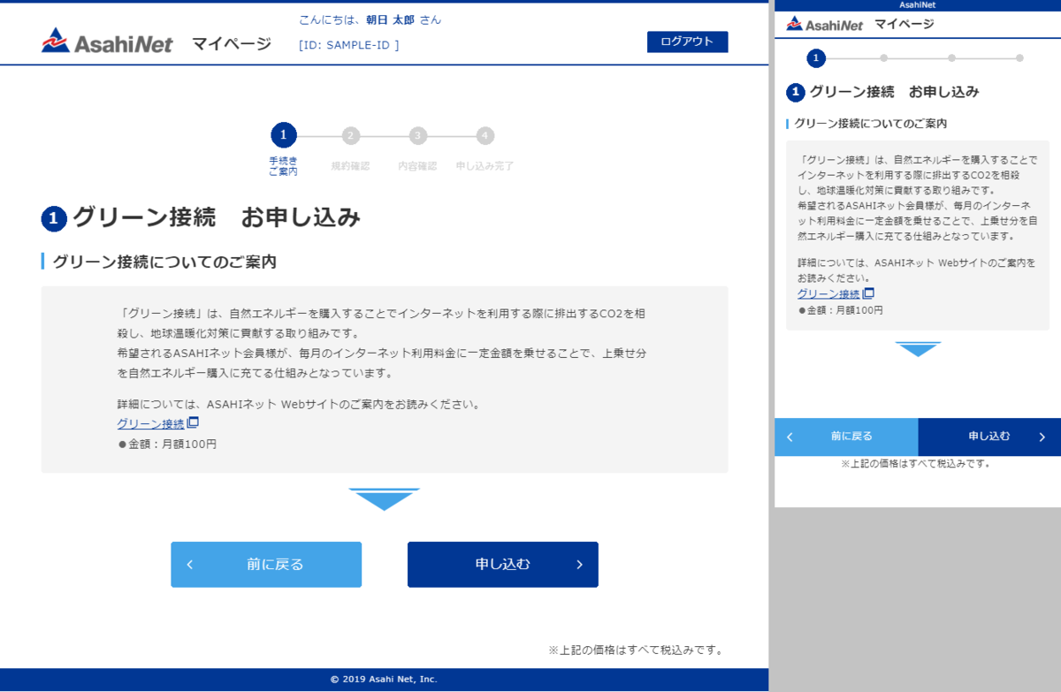Click the blue down-arrow triangle below the notice box
The height and width of the screenshot is (692, 1061).
[x=384, y=497]
